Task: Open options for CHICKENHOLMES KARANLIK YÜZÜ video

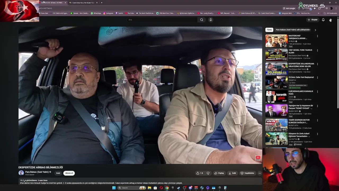Action: [317, 92]
